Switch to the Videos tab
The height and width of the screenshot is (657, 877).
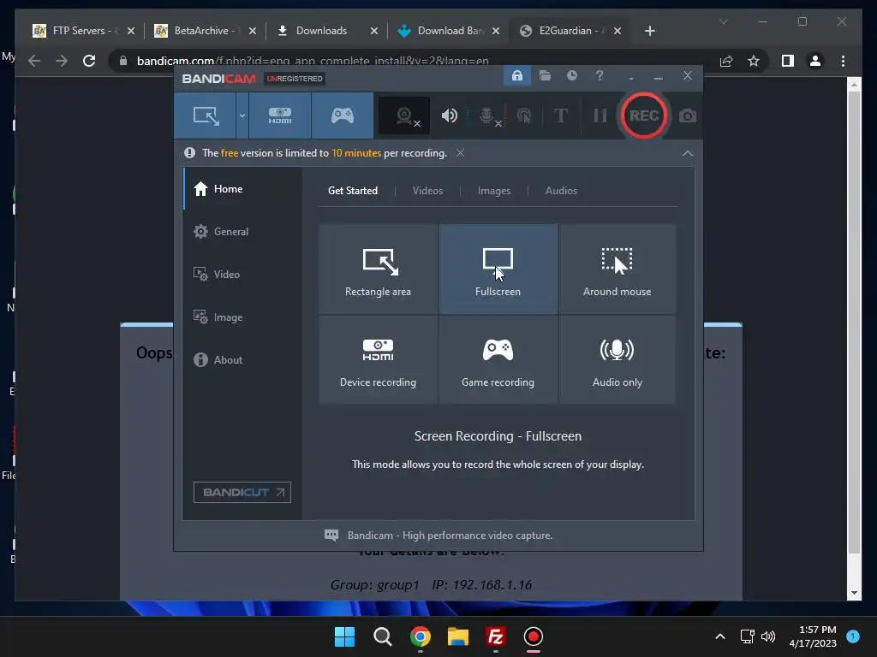[427, 191]
